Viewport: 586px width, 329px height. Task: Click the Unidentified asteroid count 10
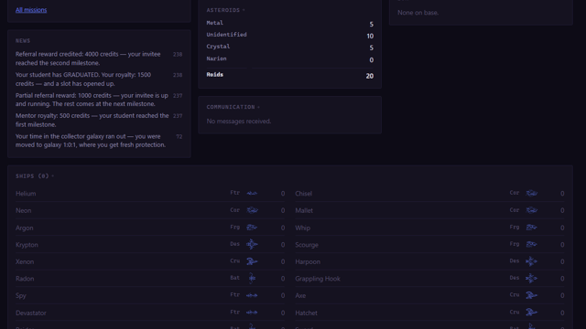(370, 37)
